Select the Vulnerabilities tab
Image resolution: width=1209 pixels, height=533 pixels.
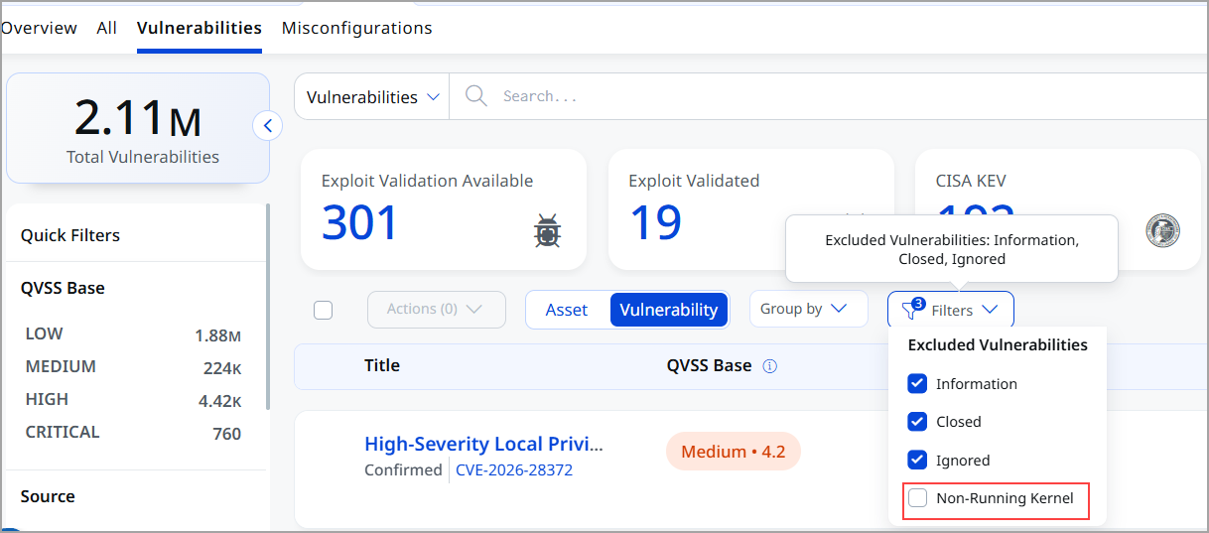pos(200,28)
